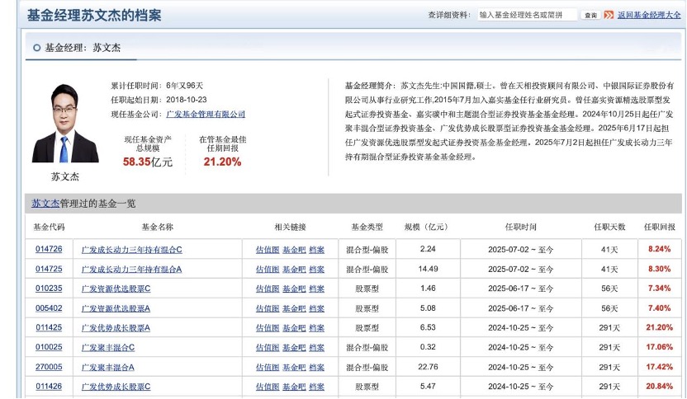This screenshot has width=687, height=399.
Task: Click the 广发聚丰混合C fund name link
Action: [108, 348]
